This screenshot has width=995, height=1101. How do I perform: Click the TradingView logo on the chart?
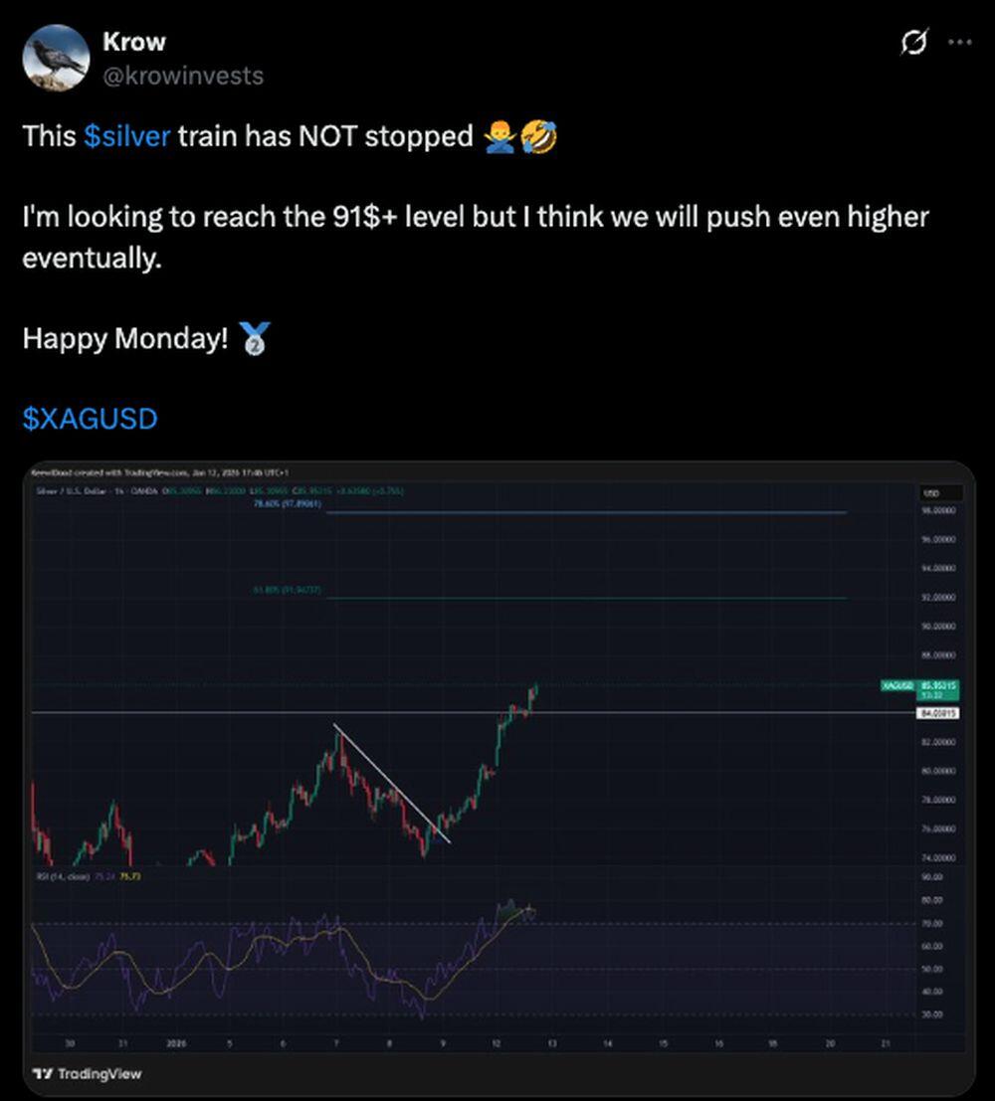tap(88, 1073)
